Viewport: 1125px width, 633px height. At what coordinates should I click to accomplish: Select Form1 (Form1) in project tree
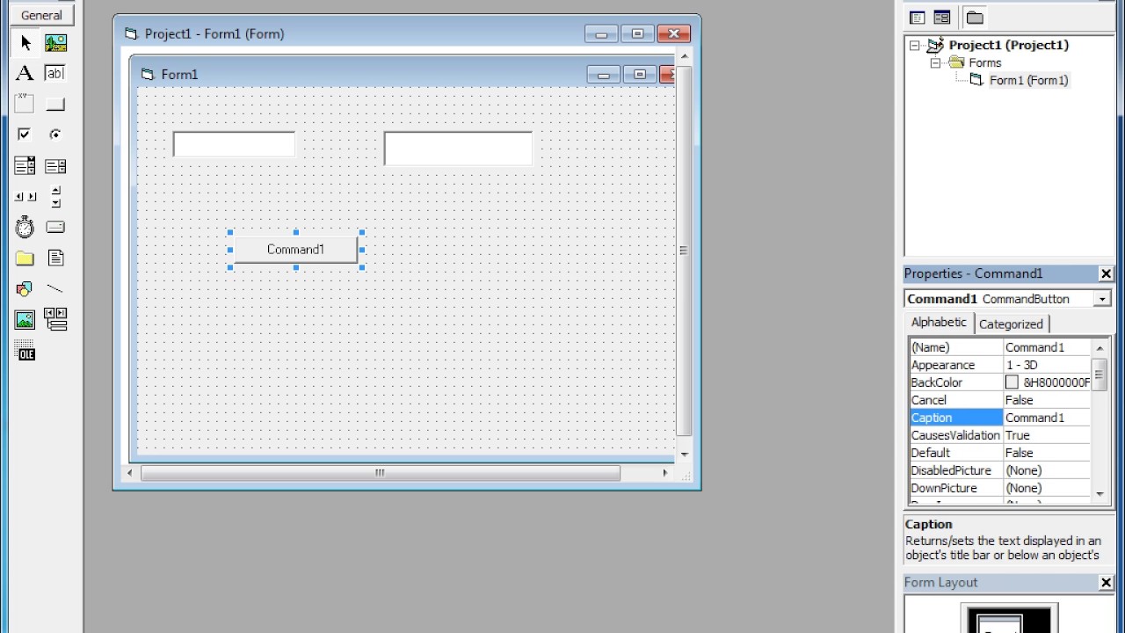pyautogui.click(x=1028, y=80)
